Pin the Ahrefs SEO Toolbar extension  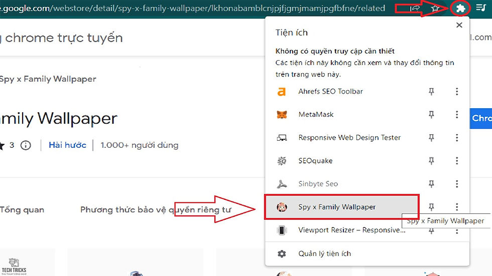[x=431, y=91]
